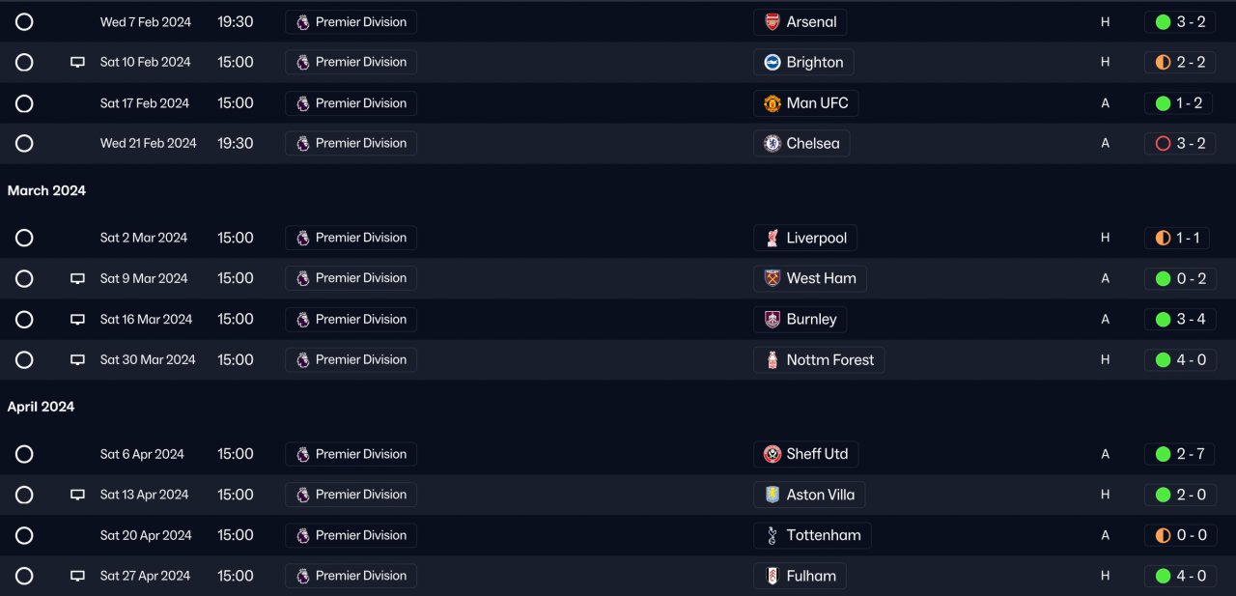Click TV icon on Brighton fixture row

tap(77, 63)
